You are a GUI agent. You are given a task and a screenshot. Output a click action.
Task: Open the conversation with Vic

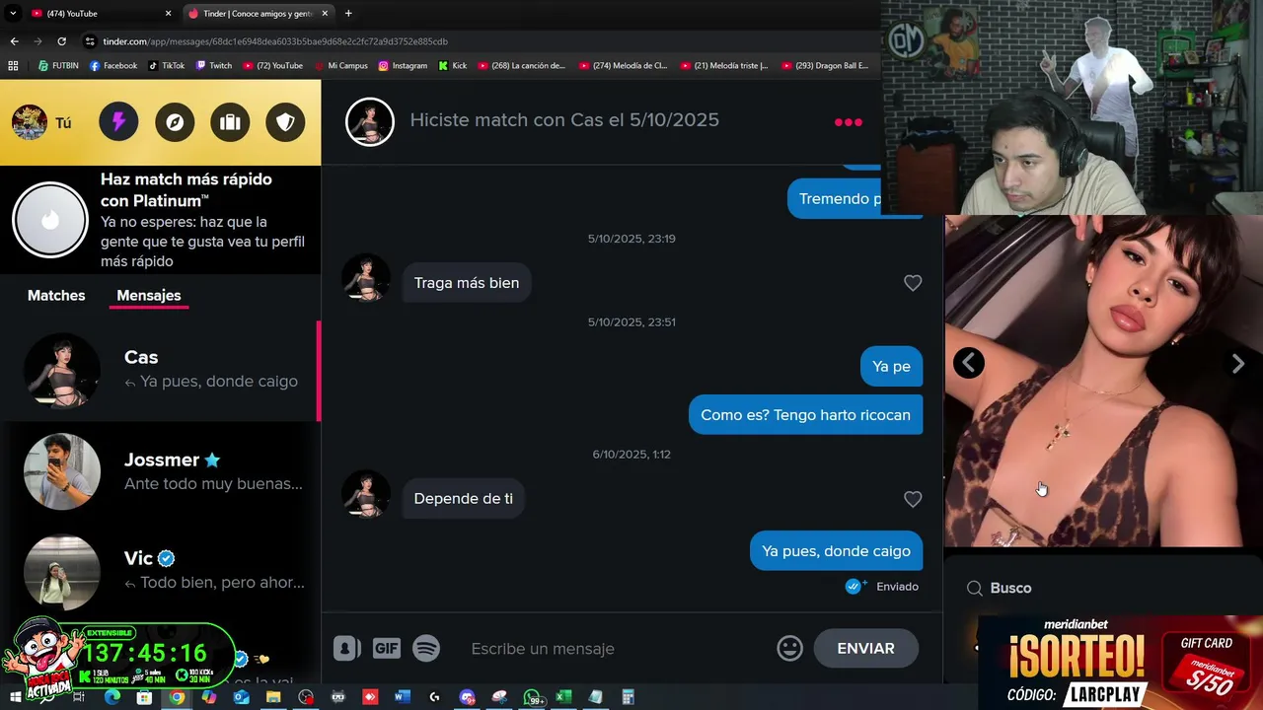point(160,572)
